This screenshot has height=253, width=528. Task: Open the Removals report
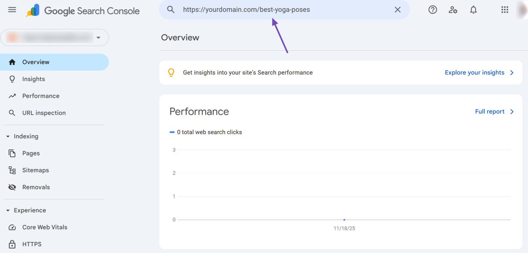click(x=36, y=187)
